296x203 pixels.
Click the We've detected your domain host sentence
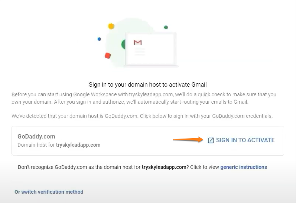click(x=142, y=116)
